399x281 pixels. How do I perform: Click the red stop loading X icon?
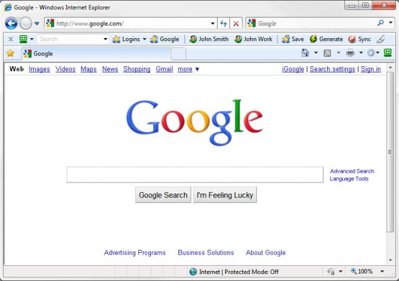pos(236,24)
